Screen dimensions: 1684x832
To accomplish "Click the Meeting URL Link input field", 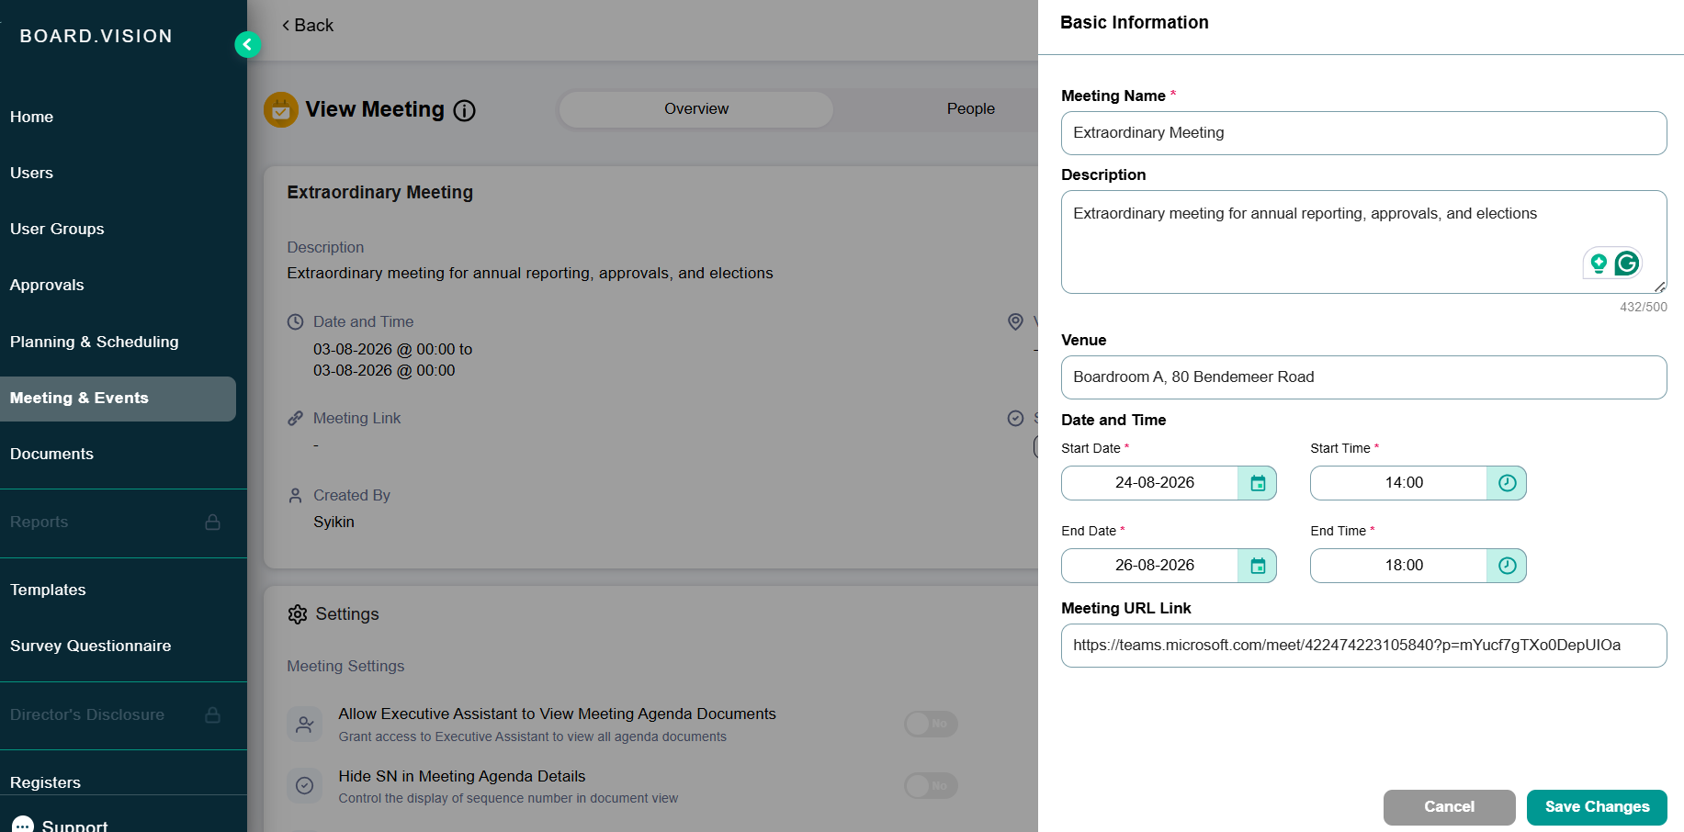I will (1363, 646).
